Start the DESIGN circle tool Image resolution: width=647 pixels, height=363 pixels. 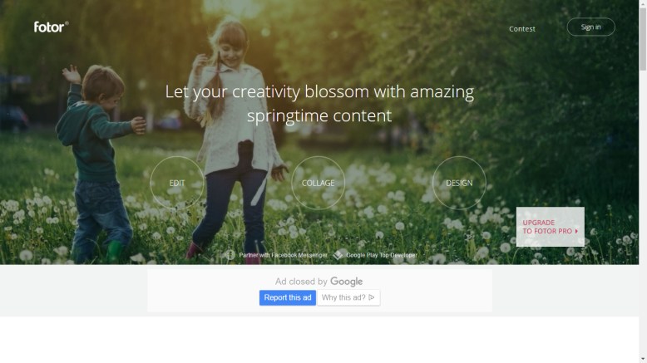pyautogui.click(x=459, y=183)
